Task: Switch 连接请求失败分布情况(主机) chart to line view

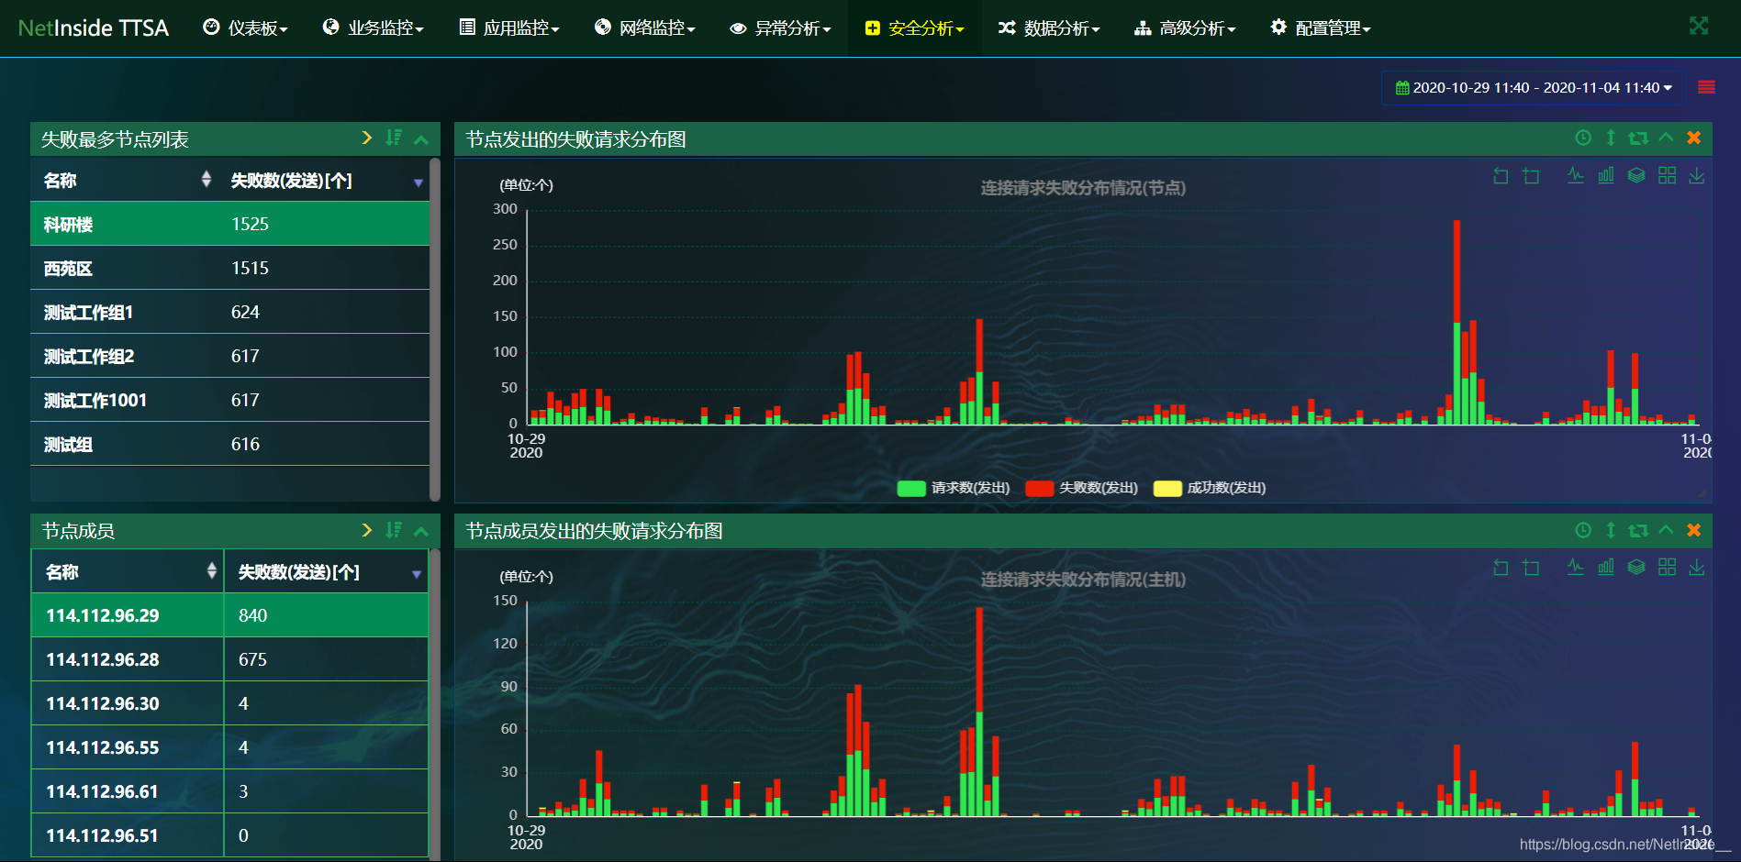Action: (x=1576, y=567)
